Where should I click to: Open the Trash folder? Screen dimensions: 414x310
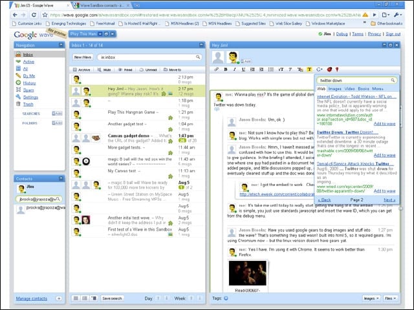pyautogui.click(x=28, y=105)
